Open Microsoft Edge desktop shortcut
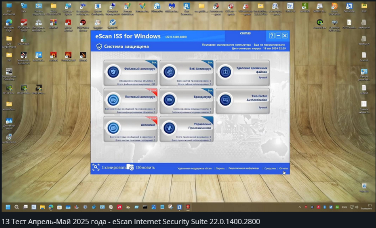Image resolution: width=376 pixels, height=228 pixels. [9, 22]
